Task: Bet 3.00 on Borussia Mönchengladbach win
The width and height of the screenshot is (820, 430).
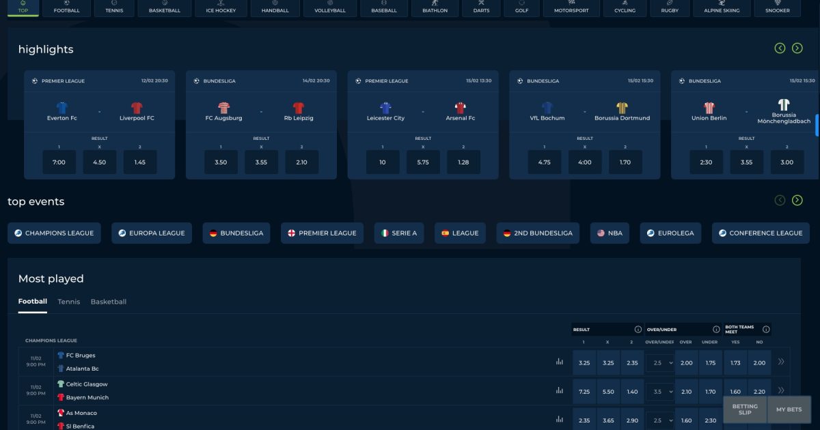Action: pyautogui.click(x=787, y=162)
